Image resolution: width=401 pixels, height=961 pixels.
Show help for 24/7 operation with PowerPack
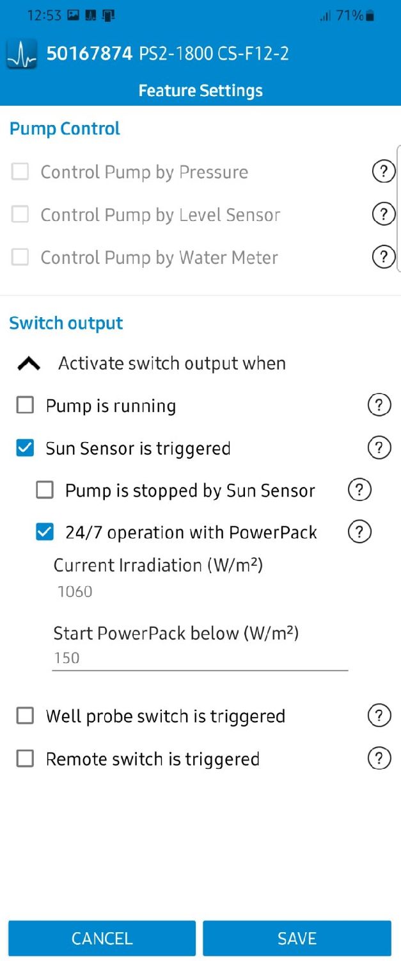[359, 532]
